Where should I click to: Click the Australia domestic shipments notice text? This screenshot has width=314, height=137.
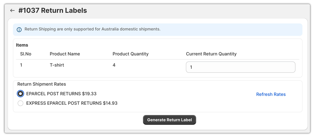pyautogui.click(x=93, y=29)
